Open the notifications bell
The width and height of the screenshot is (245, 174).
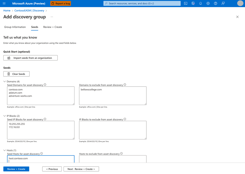(x=200, y=3)
